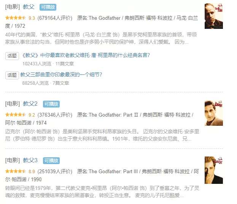
Task: Click the second 话题 tag label
Action: [x=12, y=75]
